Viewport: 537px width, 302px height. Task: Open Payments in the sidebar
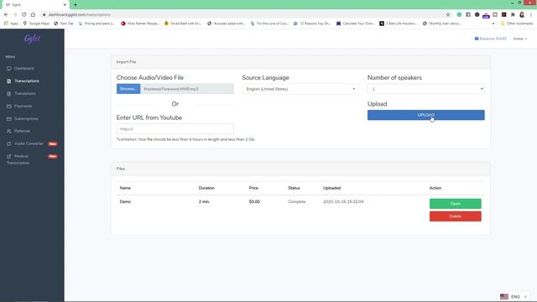[23, 107]
